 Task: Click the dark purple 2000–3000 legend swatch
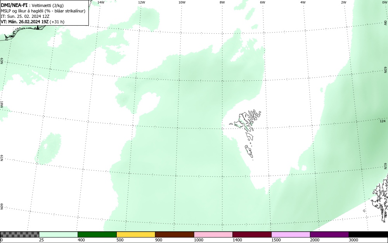(329, 234)
